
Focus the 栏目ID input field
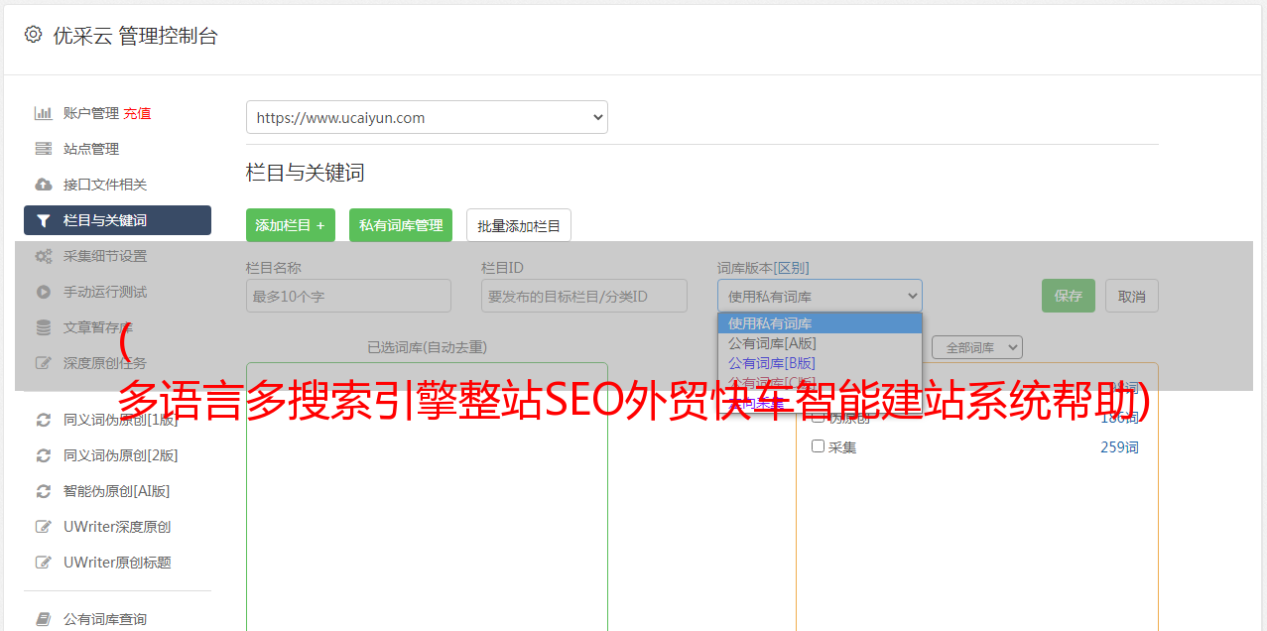(x=584, y=296)
